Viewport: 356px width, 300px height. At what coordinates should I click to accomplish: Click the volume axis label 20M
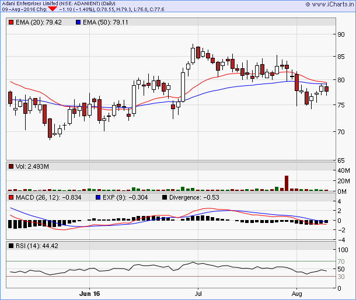point(344,181)
